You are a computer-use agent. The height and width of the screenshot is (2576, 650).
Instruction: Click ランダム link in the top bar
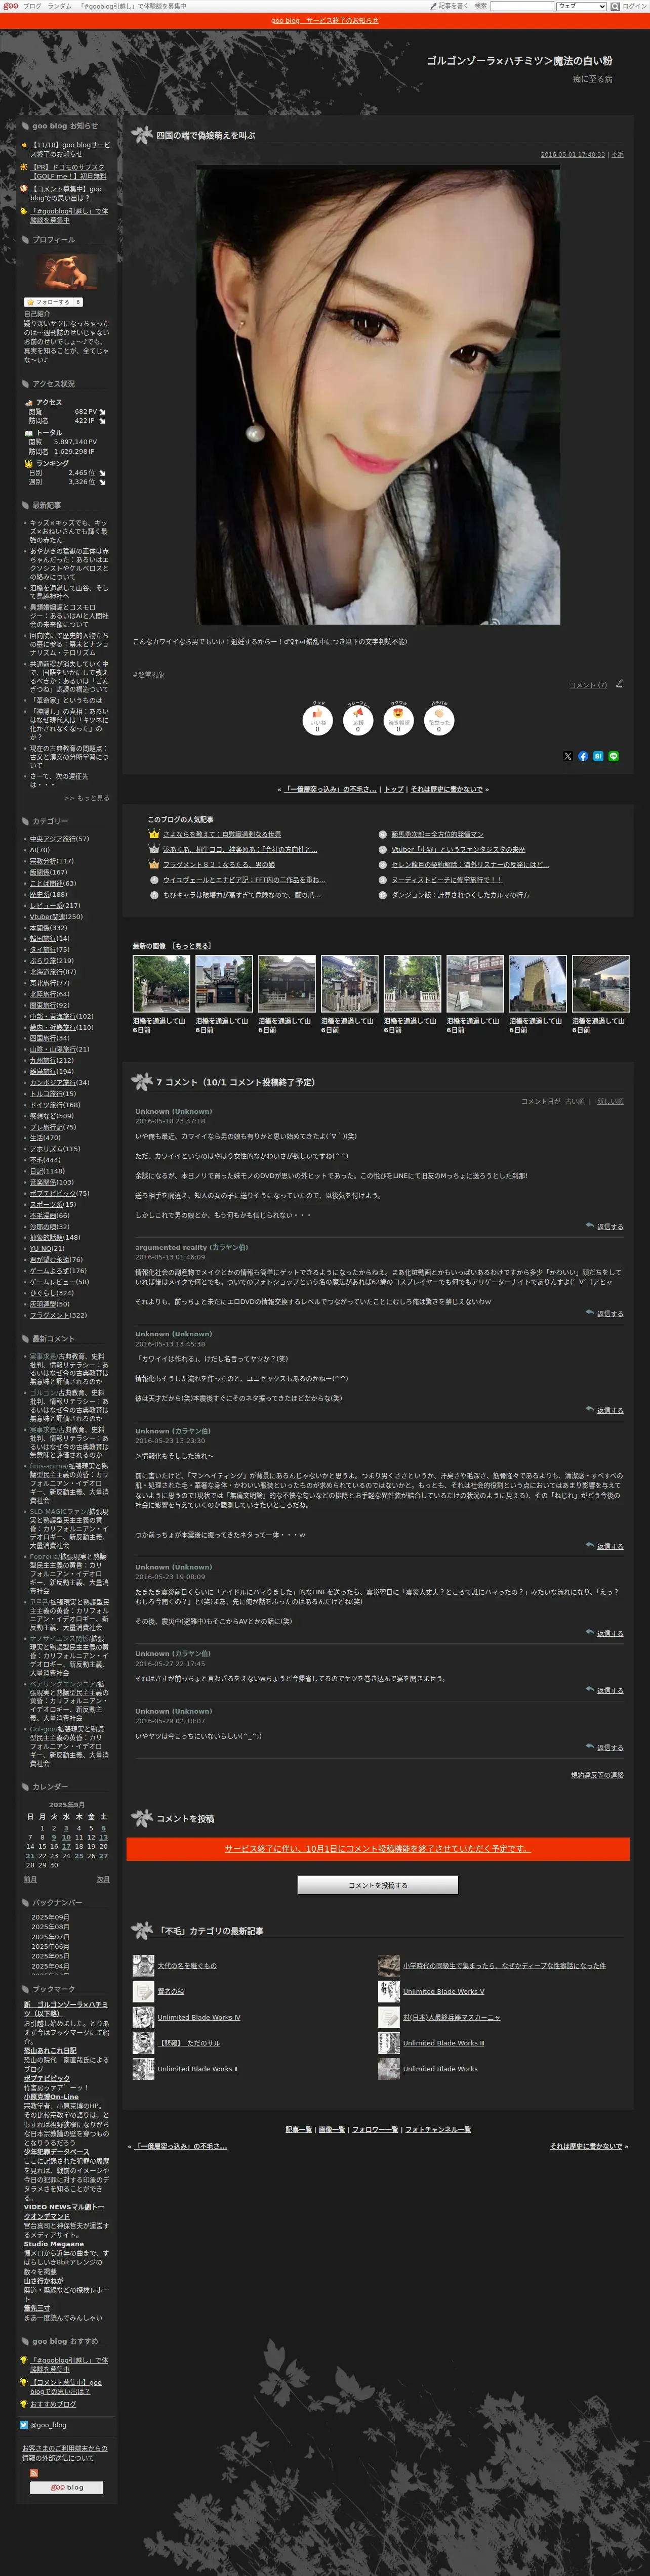[x=59, y=6]
